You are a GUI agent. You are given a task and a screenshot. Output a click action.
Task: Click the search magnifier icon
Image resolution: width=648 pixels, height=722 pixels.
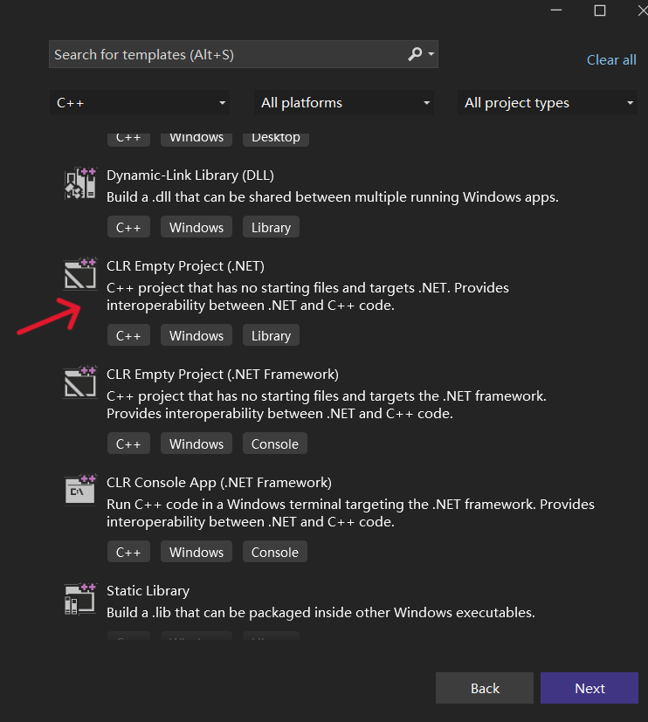point(415,53)
